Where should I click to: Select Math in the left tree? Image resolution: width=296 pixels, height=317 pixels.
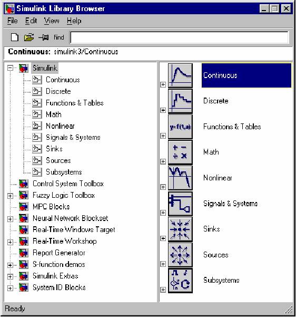click(54, 114)
